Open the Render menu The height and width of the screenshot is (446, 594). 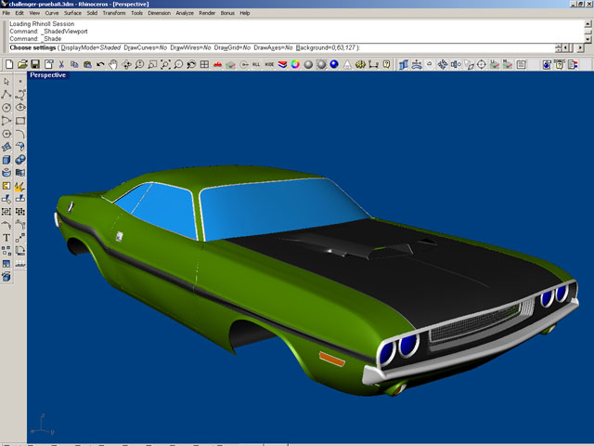tap(207, 13)
